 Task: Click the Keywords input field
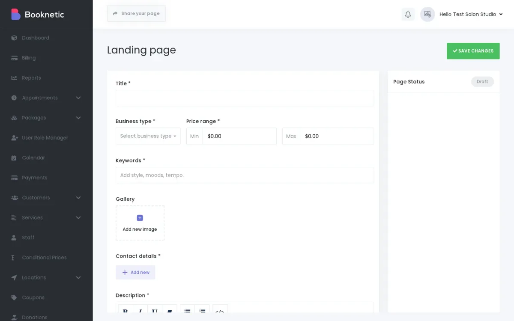245,175
